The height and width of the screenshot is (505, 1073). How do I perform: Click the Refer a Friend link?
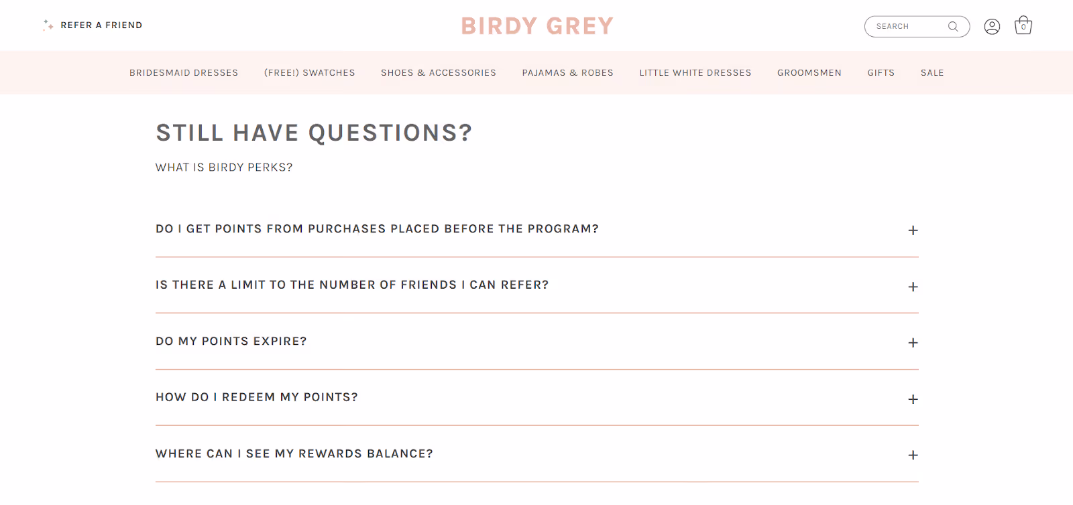click(101, 25)
